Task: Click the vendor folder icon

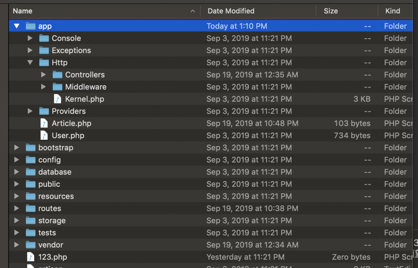Action: (x=31, y=245)
